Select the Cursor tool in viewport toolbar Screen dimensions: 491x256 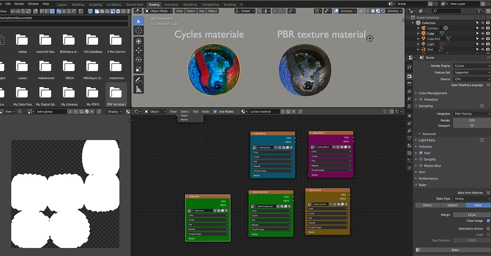139,31
